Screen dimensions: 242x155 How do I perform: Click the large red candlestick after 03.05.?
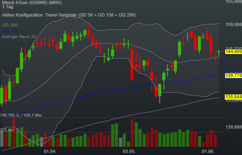point(132,64)
